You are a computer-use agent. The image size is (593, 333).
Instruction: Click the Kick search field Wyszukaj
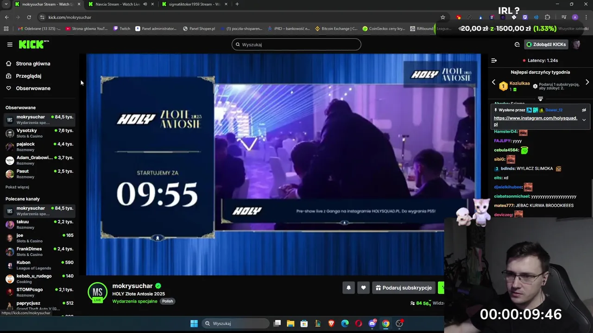tap(296, 44)
